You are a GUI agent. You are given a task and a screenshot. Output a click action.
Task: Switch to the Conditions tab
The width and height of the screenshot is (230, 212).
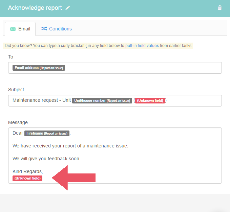coord(57,29)
